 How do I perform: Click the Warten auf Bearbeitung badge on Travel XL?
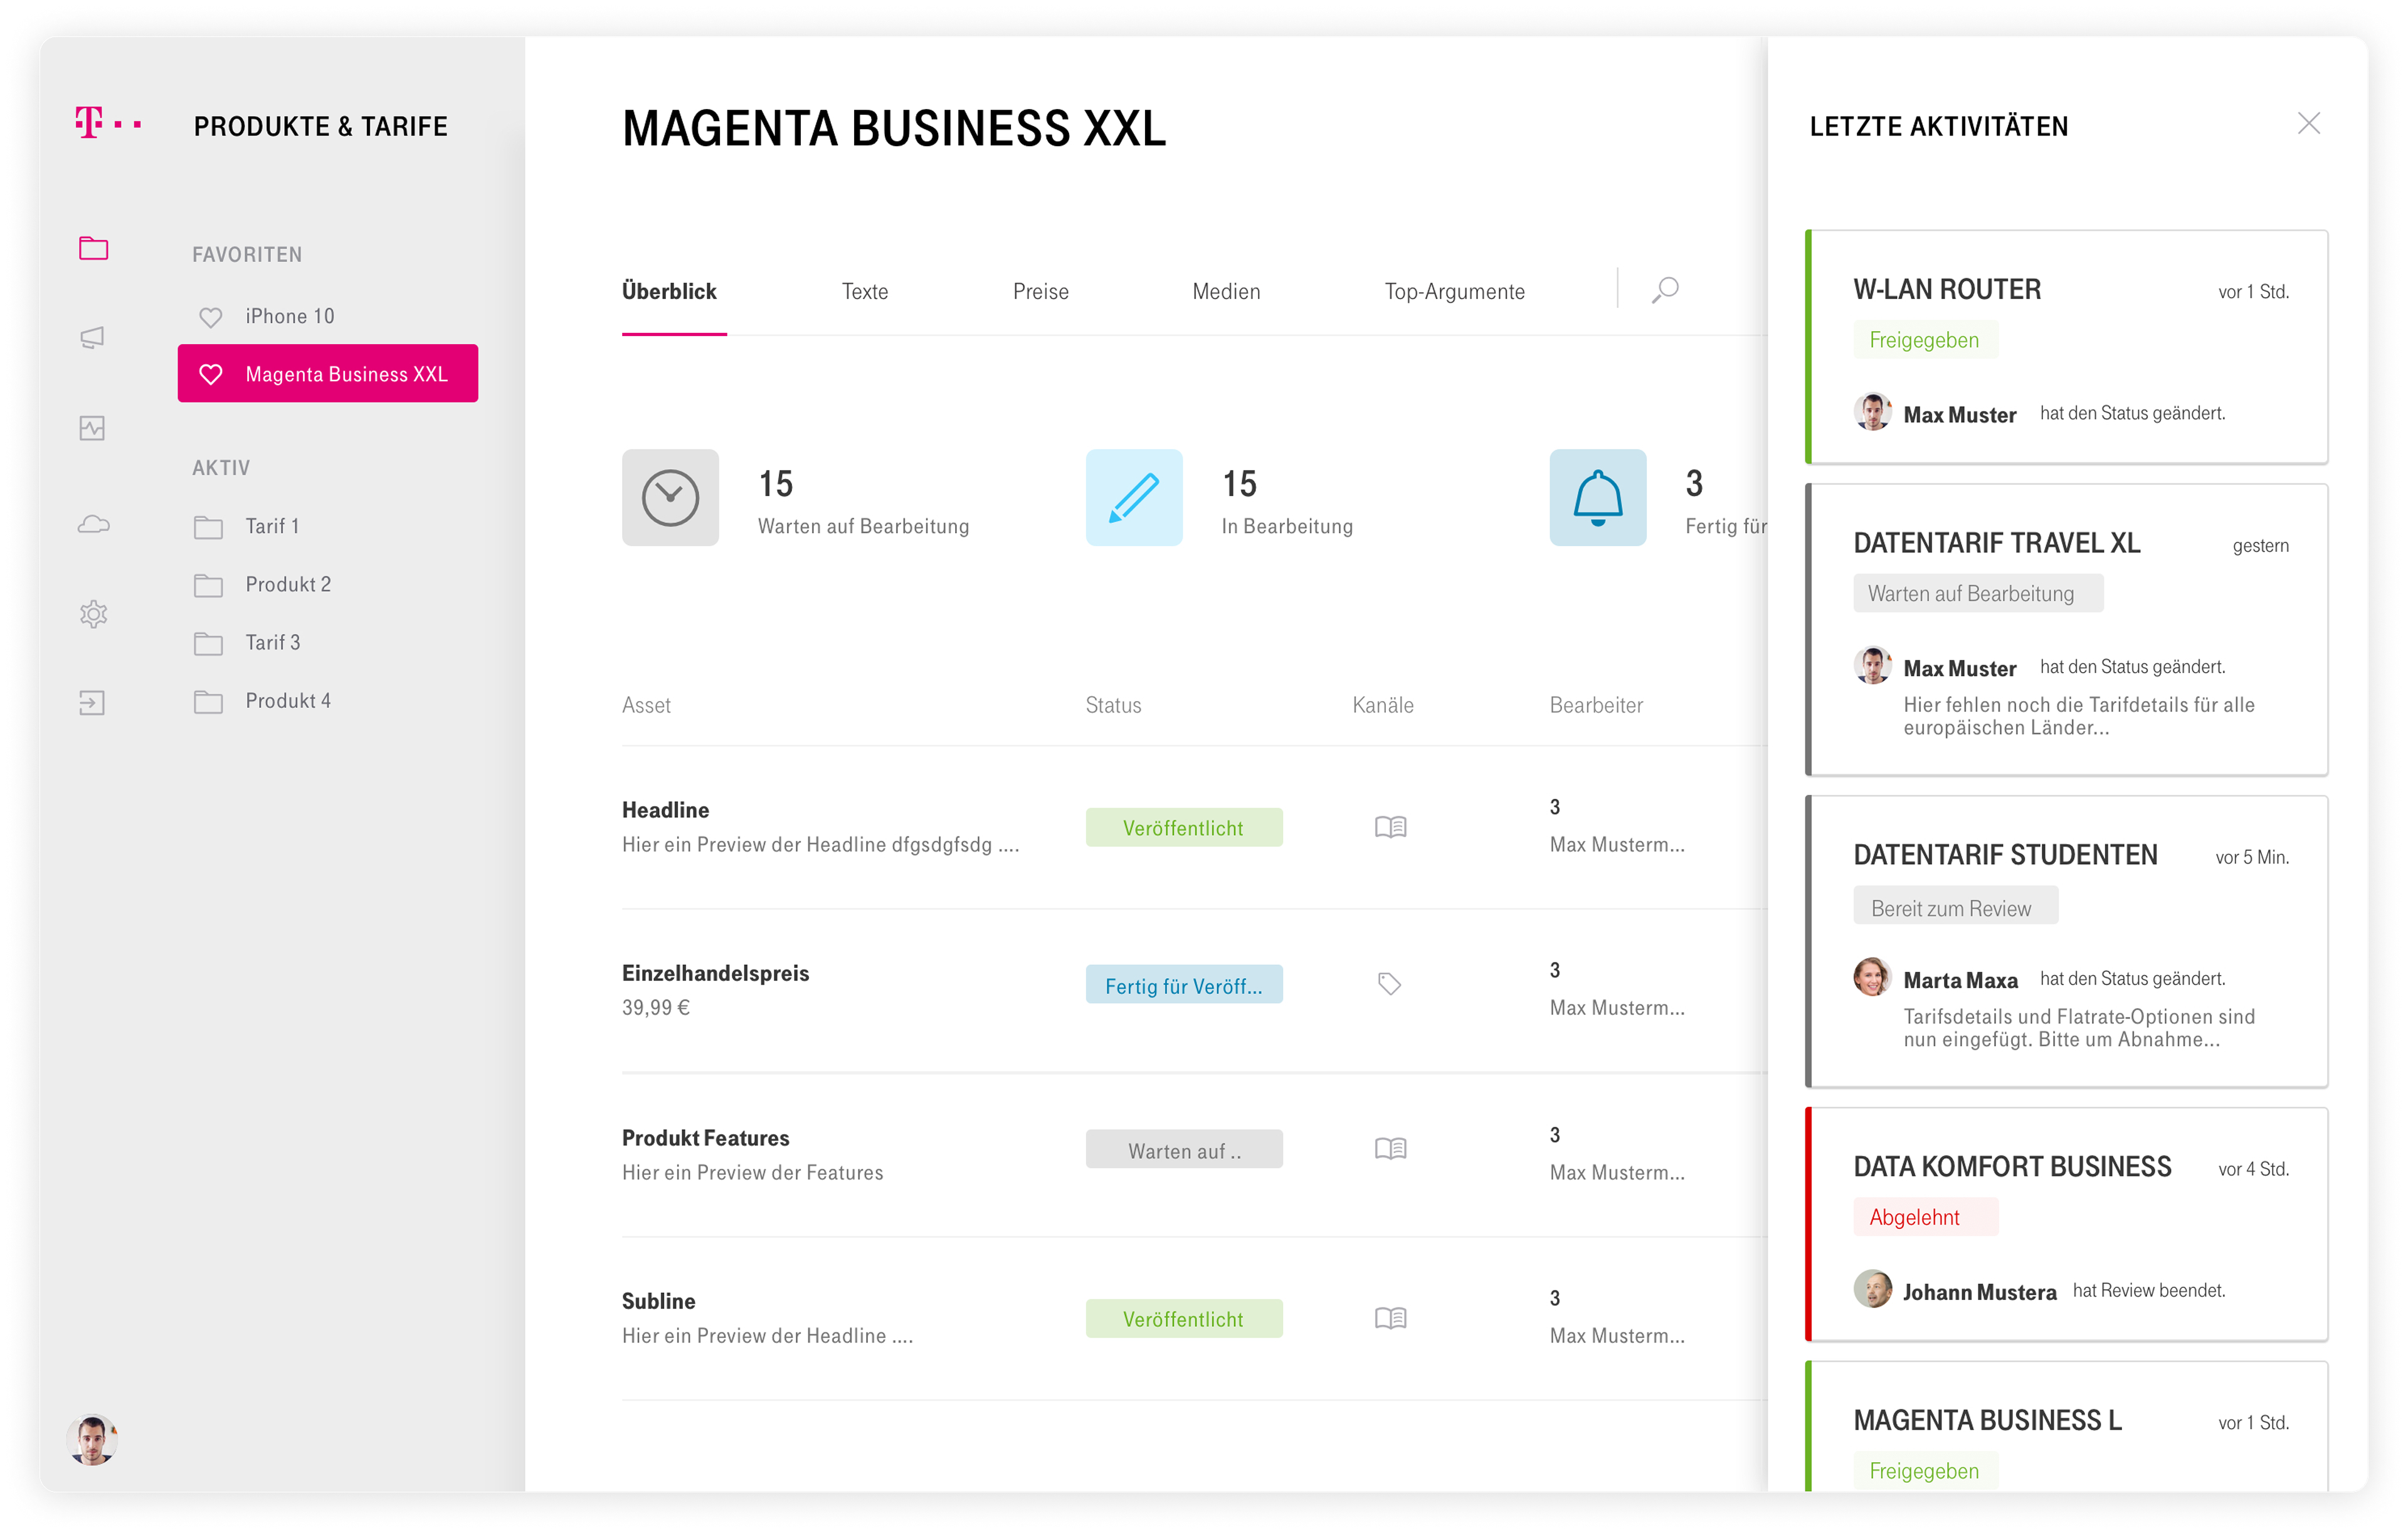coord(1978,593)
